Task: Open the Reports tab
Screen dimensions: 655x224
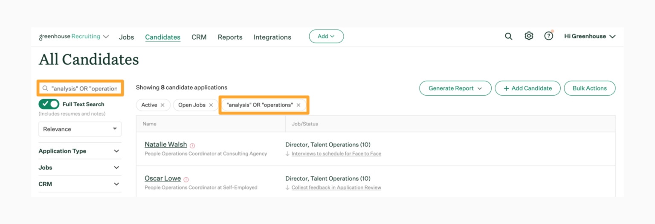Action: pyautogui.click(x=230, y=37)
